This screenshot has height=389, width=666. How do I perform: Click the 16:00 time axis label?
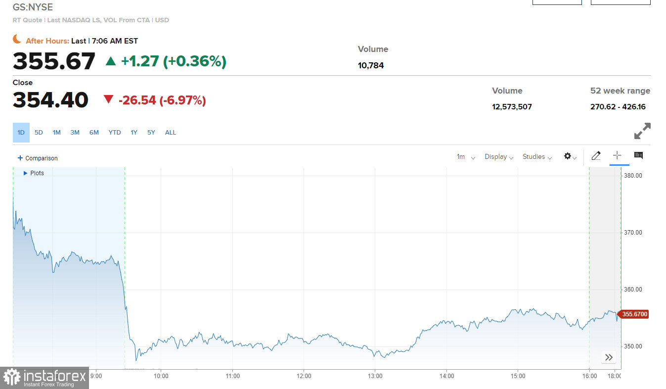(x=589, y=376)
